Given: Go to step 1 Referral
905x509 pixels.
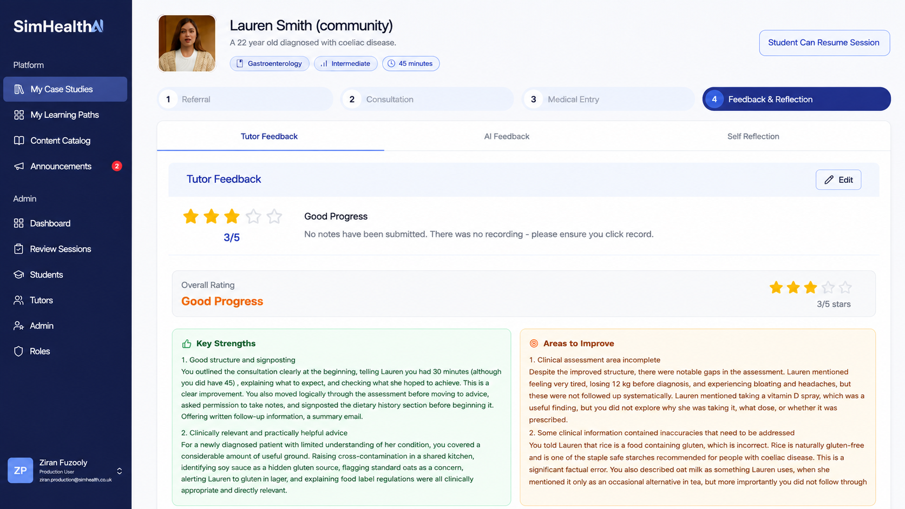Looking at the screenshot, I should (245, 99).
